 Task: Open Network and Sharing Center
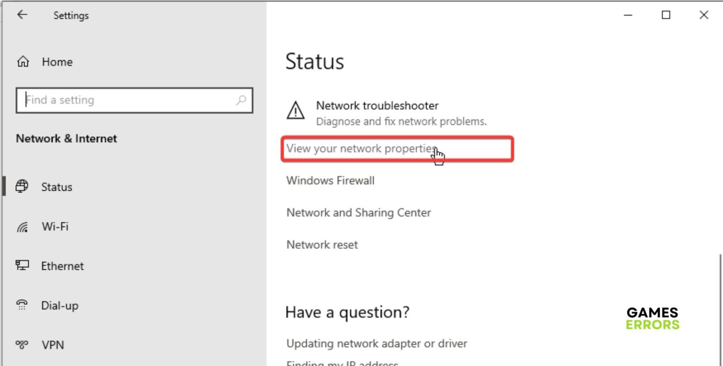pos(359,212)
